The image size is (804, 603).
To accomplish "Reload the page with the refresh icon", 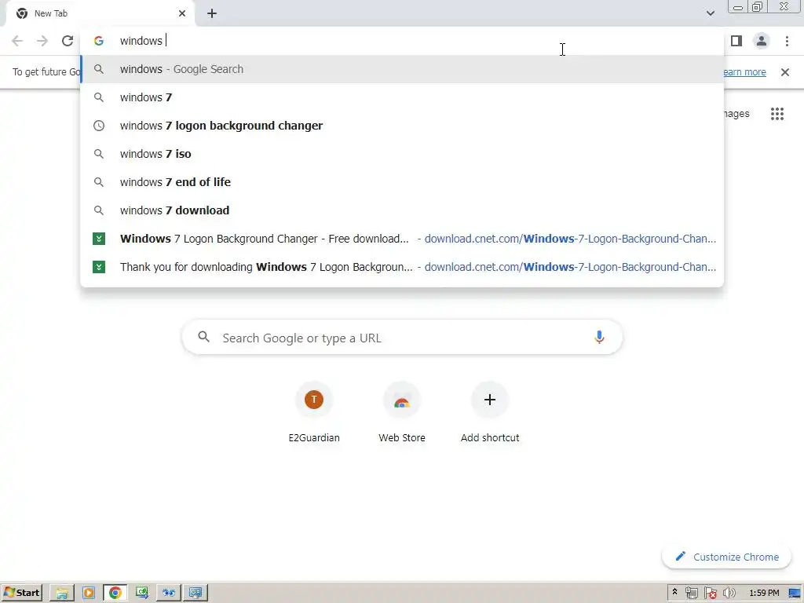I will point(68,41).
